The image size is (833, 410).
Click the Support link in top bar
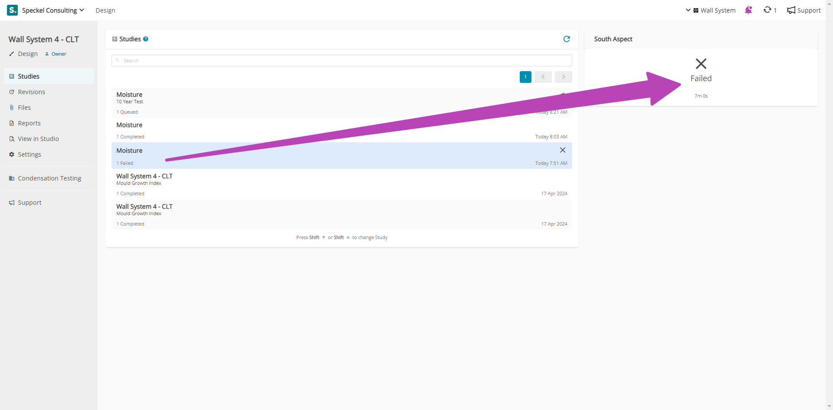click(x=804, y=10)
